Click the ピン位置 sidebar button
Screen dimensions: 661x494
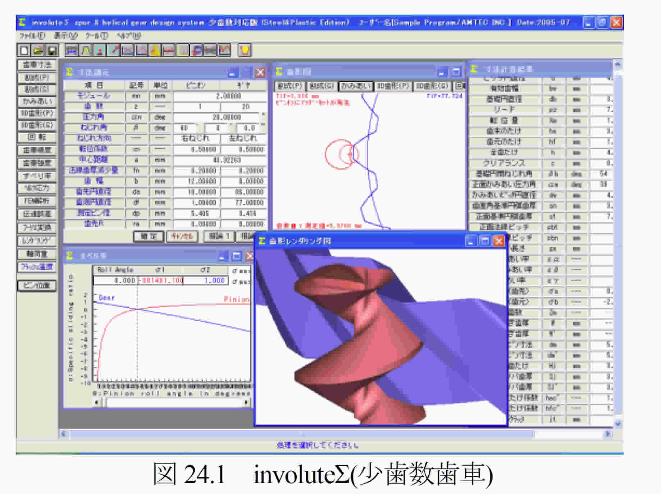pyautogui.click(x=37, y=286)
